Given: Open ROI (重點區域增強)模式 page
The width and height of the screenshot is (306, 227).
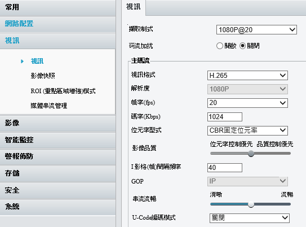Looking at the screenshot, I should [63, 91].
